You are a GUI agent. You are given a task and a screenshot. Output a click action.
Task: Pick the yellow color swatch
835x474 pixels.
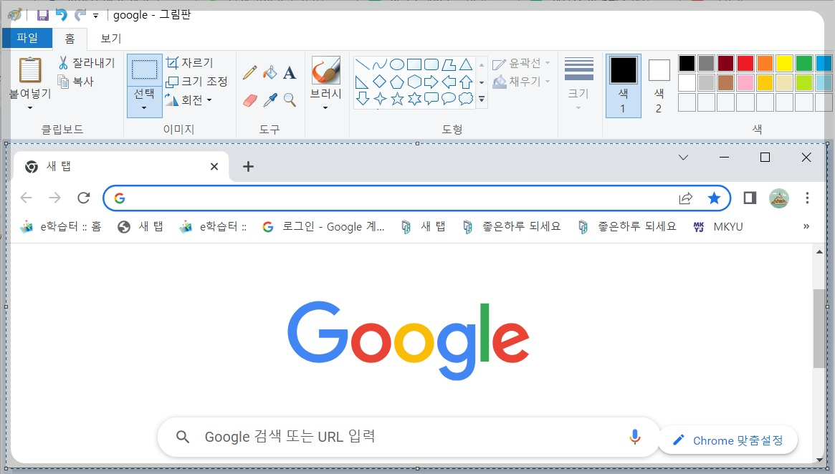(784, 63)
